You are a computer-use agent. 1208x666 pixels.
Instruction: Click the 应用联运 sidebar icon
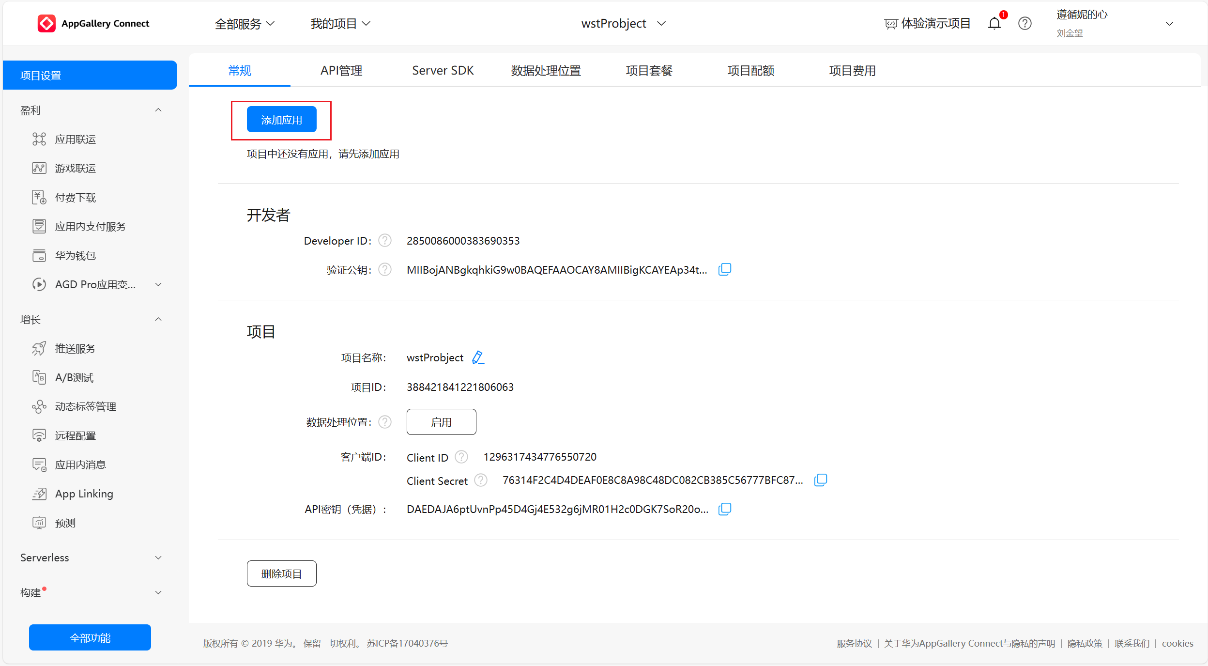pyautogui.click(x=39, y=139)
